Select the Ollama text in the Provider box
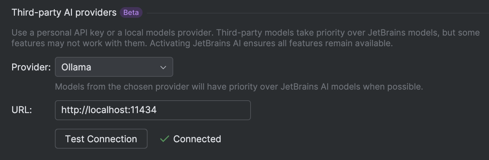The image size is (489, 160). [x=76, y=67]
